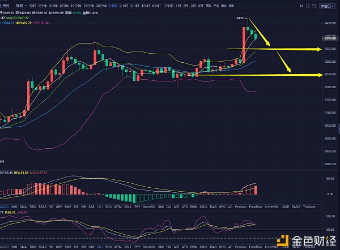This screenshot has width=340, height=250.
Task: Select the 1小时 interval
Action: (113, 6)
